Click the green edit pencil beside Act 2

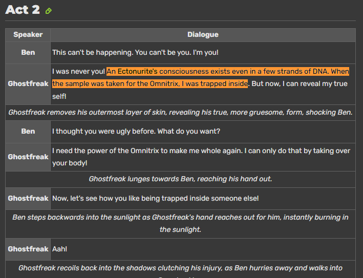[49, 11]
